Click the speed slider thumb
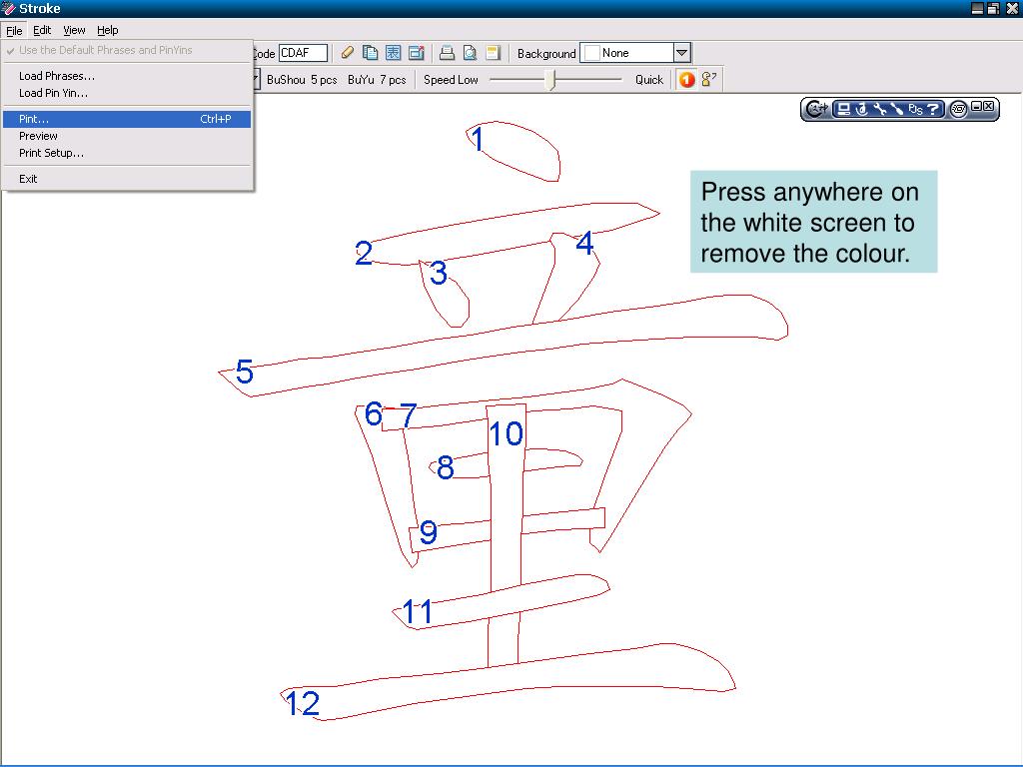 point(550,80)
